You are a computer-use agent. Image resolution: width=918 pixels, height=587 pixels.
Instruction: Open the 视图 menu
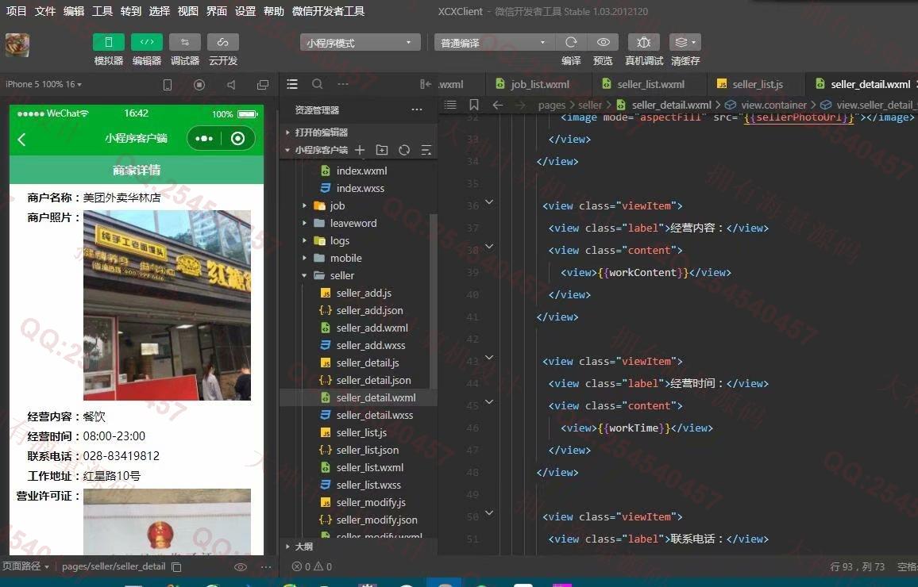coord(188,11)
